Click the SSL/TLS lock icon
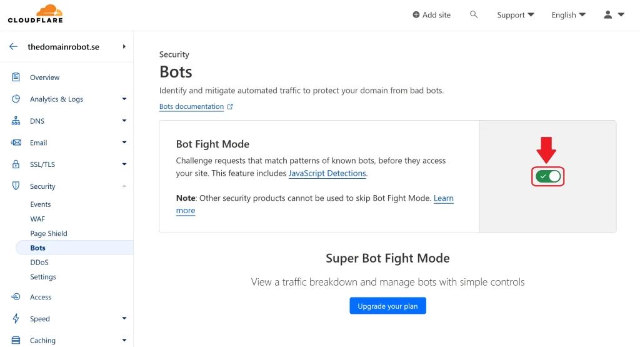This screenshot has width=640, height=347. coord(16,164)
